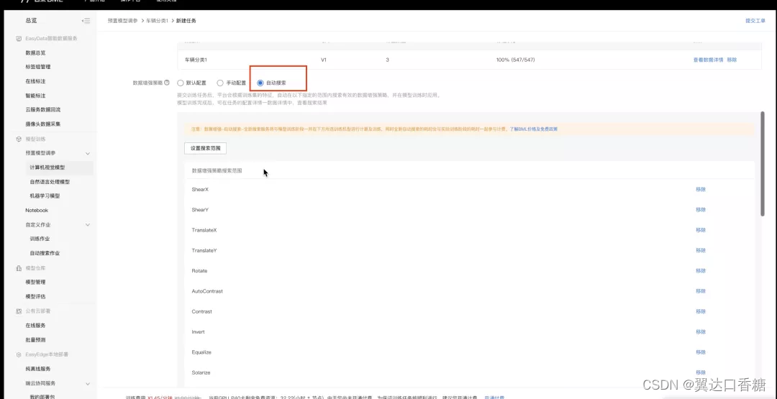
Task: Click the 设置搜索范围 button
Action: pos(205,148)
